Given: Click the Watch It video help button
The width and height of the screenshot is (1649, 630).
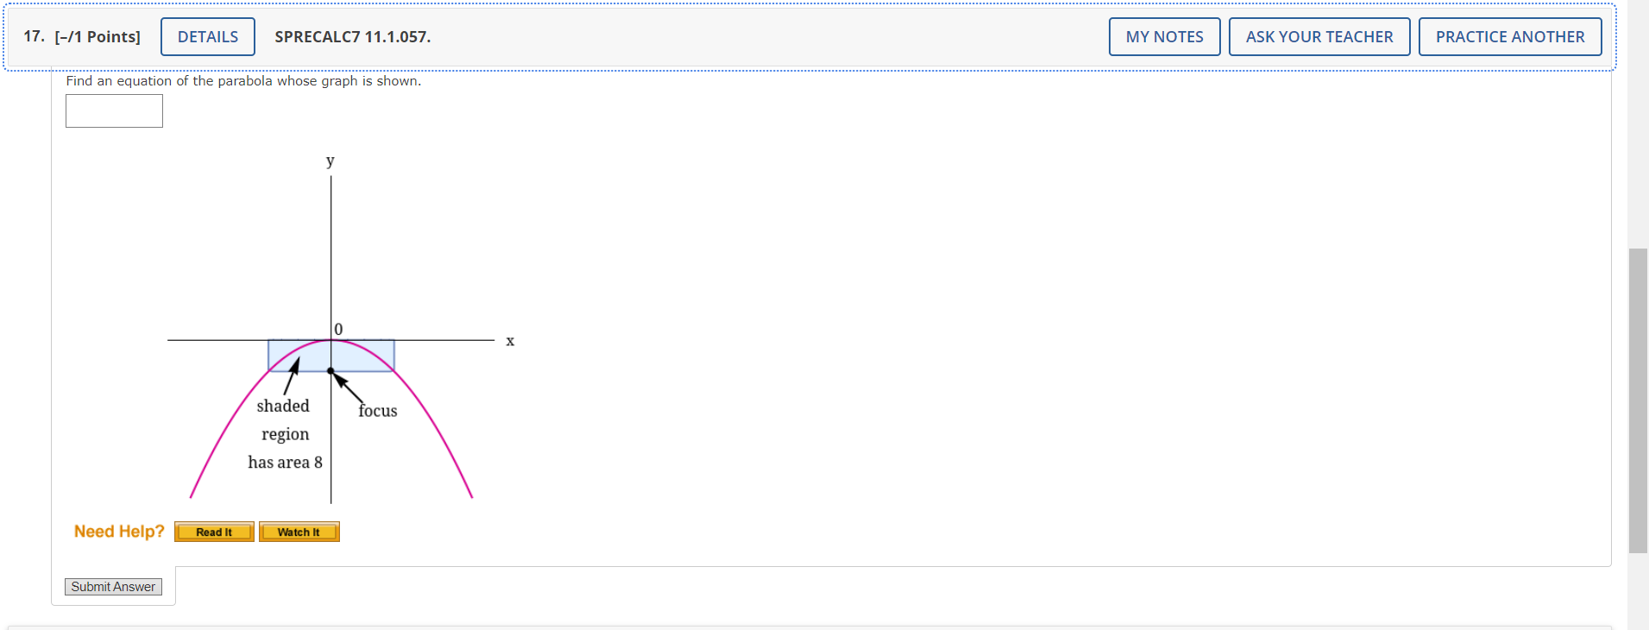Looking at the screenshot, I should pos(299,532).
